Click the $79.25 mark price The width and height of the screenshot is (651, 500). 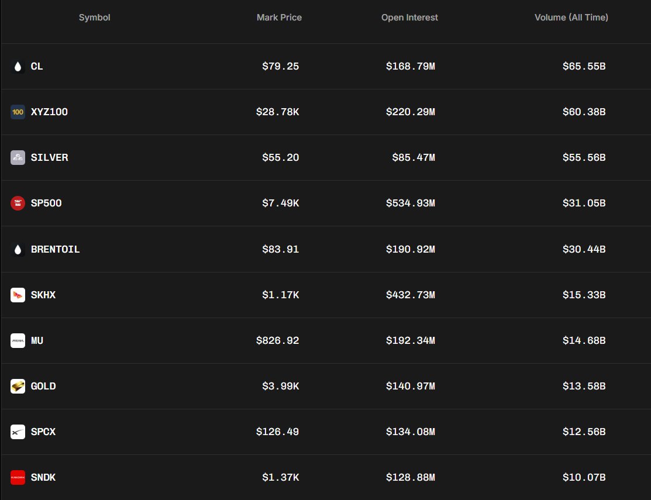(x=281, y=67)
